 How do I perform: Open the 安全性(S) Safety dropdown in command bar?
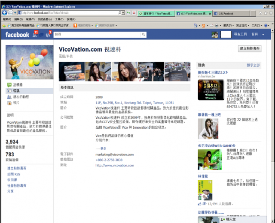pyautogui.click(x=242, y=26)
